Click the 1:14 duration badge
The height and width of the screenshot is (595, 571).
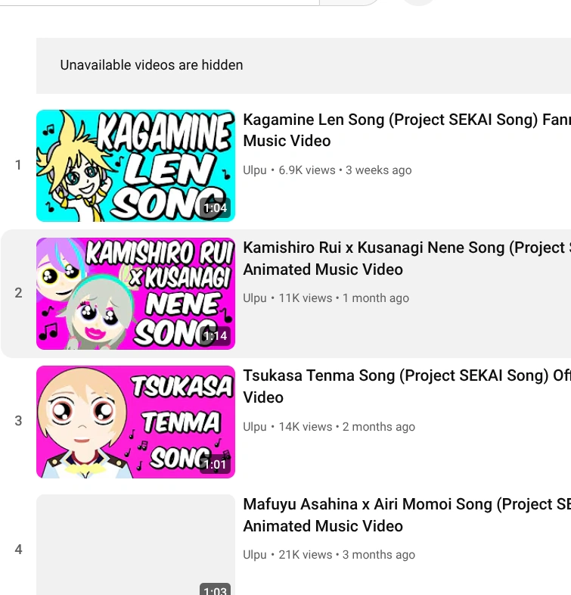click(x=215, y=336)
